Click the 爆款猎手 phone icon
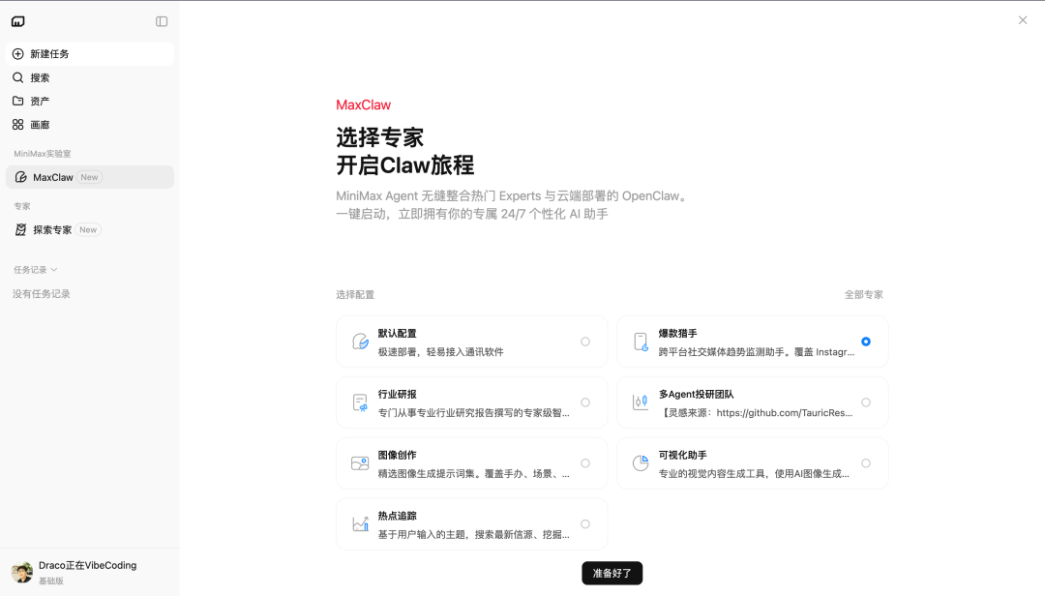 click(x=641, y=342)
